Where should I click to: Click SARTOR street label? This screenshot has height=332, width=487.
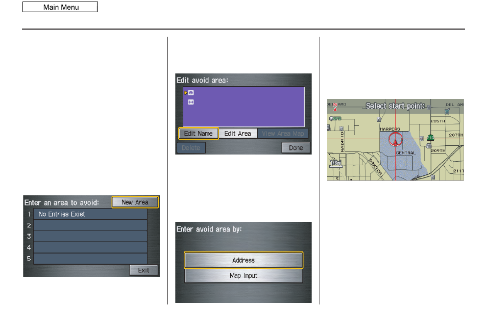375,167
